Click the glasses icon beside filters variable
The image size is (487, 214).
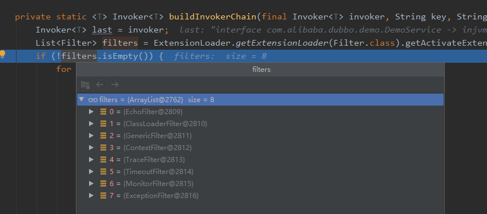coord(93,100)
